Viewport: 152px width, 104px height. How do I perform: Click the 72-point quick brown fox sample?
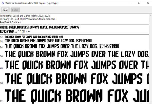pyautogui.click(x=77, y=96)
